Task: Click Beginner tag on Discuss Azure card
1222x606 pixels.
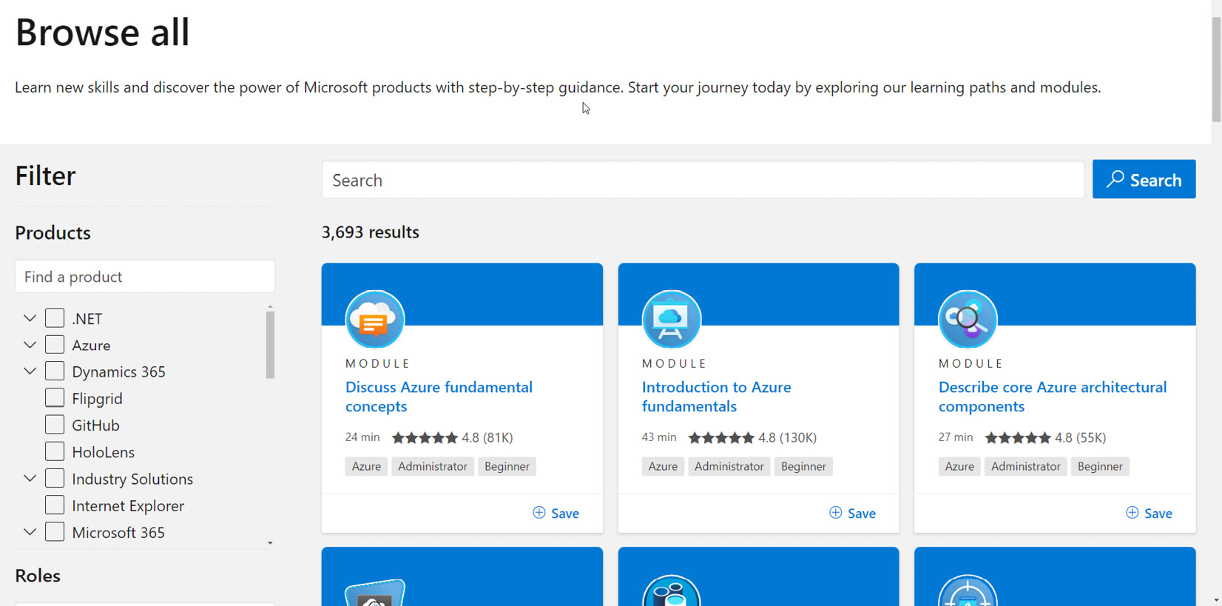Action: click(507, 466)
